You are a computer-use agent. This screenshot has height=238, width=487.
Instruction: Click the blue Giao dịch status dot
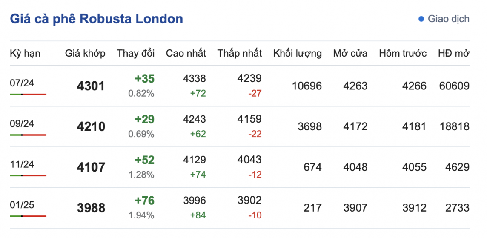pos(421,19)
